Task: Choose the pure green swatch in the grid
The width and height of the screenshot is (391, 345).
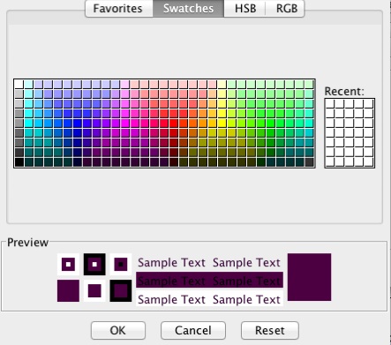Action: pos(271,124)
